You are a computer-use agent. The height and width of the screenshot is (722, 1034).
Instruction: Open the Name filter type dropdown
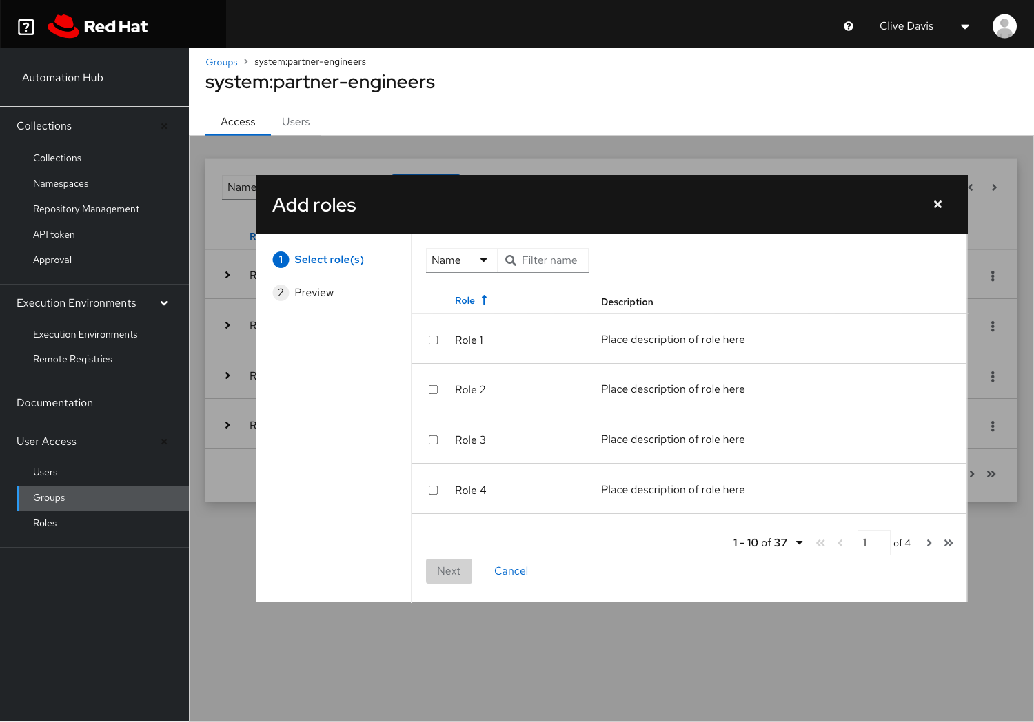coord(460,260)
